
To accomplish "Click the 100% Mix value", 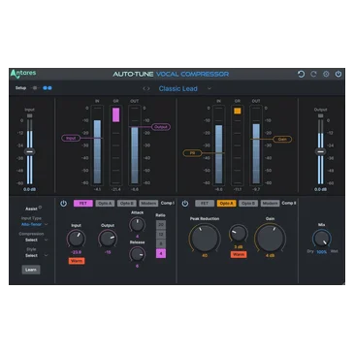I will (x=322, y=252).
